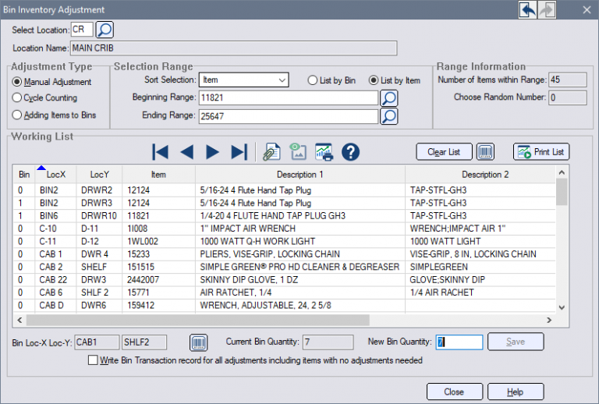
Task: Sort list by LocX column header
Action: [x=56, y=175]
